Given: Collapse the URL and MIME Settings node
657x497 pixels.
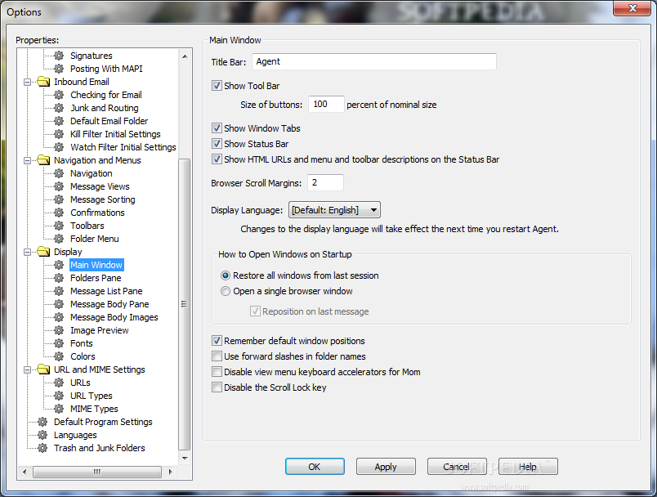Looking at the screenshot, I should click(27, 369).
